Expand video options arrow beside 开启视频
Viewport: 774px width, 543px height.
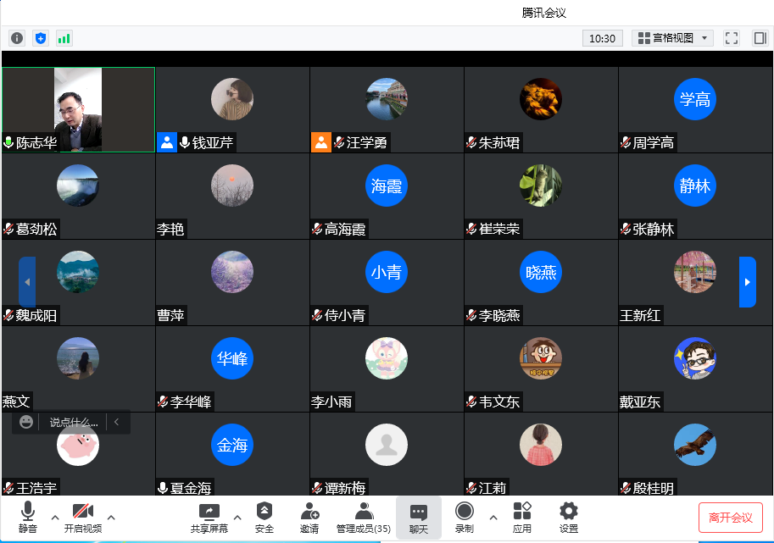[111, 517]
